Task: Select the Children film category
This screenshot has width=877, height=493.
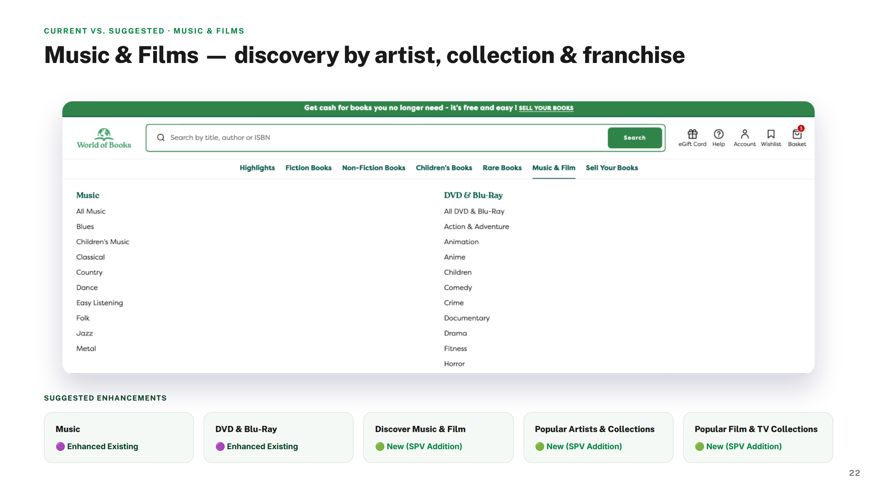Action: 458,272
